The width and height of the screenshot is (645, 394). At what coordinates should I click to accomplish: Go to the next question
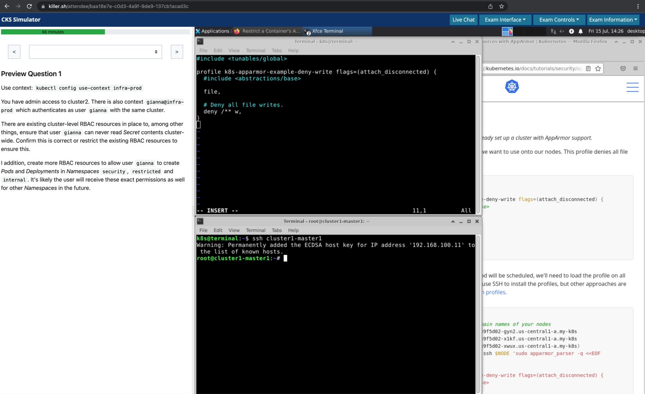177,52
